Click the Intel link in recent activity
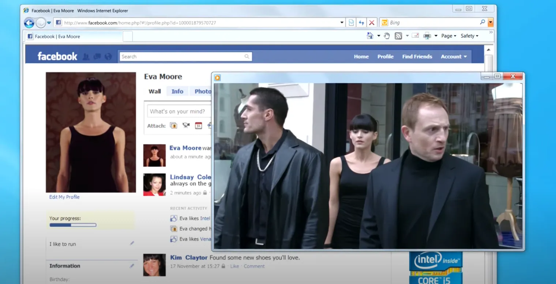This screenshot has width=556, height=284. 205,218
